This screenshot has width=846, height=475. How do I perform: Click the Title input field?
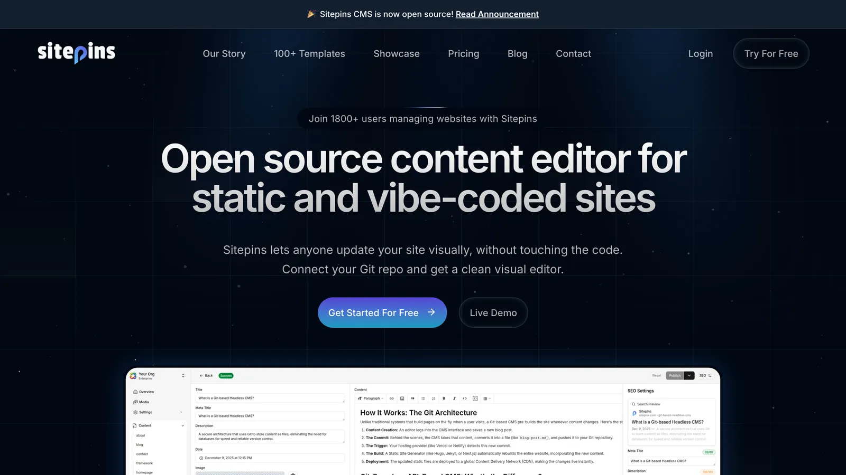pos(270,398)
